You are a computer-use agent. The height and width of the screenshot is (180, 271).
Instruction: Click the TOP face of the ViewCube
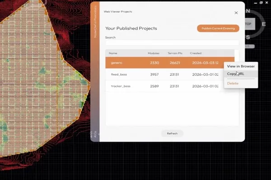pyautogui.click(x=248, y=23)
